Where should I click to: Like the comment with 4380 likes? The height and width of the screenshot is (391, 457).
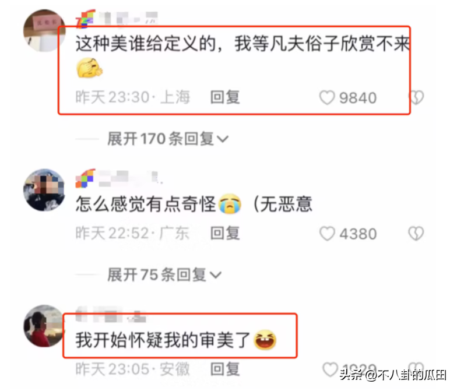click(x=327, y=234)
